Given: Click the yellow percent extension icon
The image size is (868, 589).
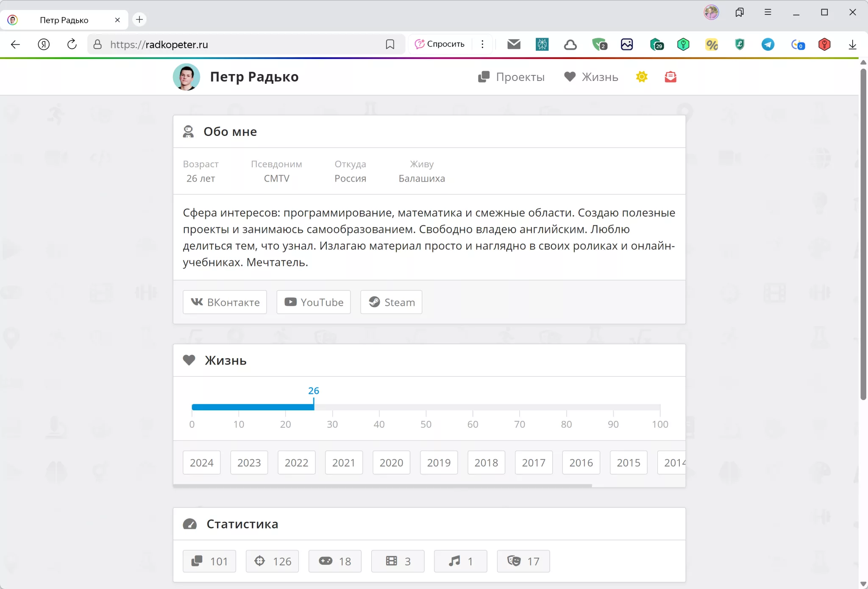Looking at the screenshot, I should pos(712,44).
